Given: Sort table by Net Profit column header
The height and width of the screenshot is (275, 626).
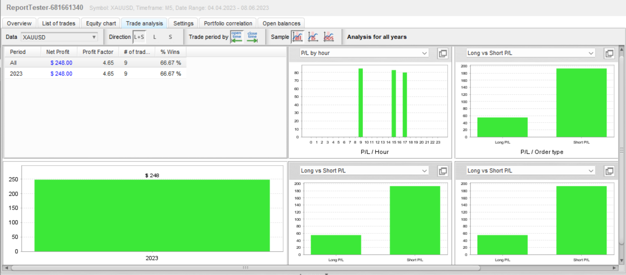Looking at the screenshot, I should tap(58, 52).
